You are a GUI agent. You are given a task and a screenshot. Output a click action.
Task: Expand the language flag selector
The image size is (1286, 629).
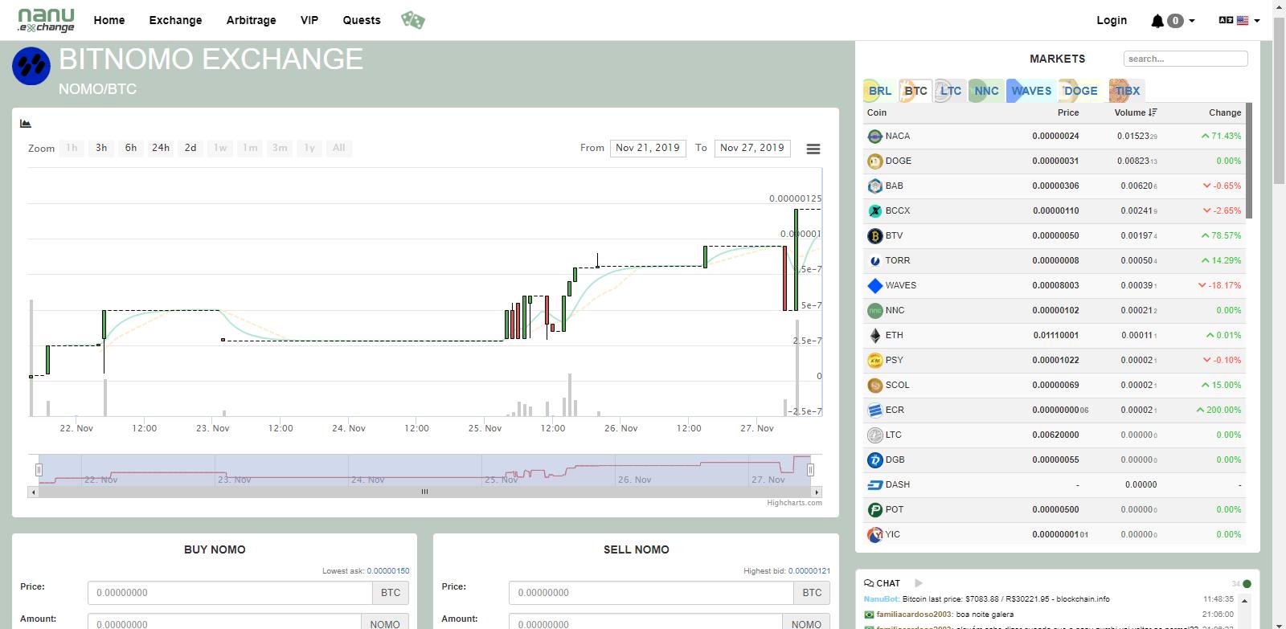(x=1239, y=21)
